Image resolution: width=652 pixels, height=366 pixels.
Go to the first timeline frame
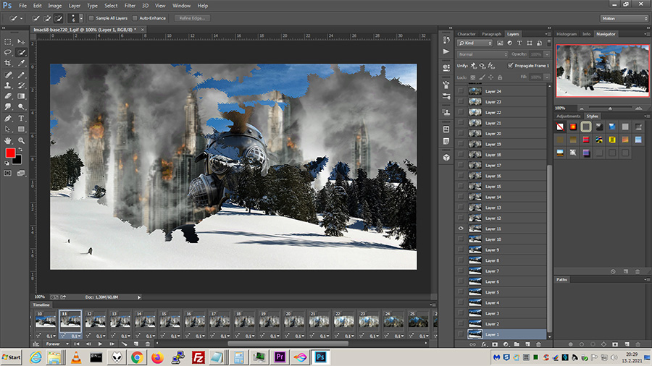click(77, 344)
